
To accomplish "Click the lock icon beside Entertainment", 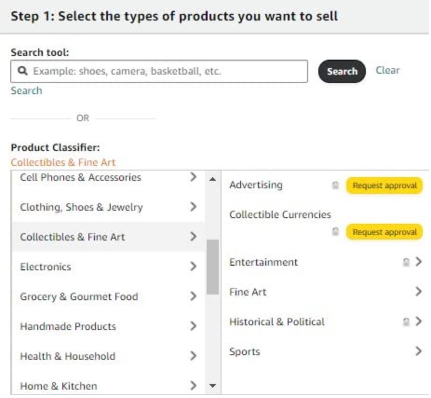I will click(406, 262).
